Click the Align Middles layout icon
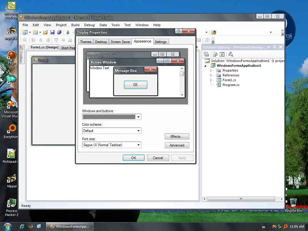The height and width of the screenshot is (231, 308). pos(63,40)
